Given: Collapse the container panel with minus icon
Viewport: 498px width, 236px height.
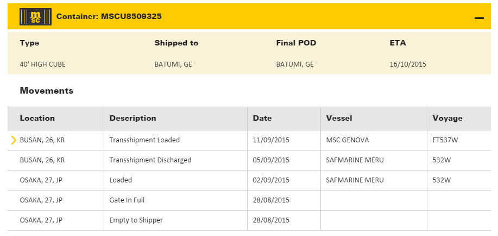Looking at the screenshot, I should [x=478, y=18].
